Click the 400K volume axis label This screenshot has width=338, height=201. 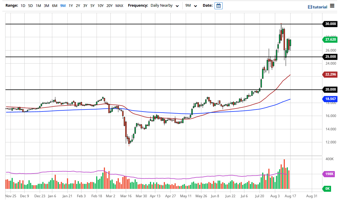(x=330, y=159)
